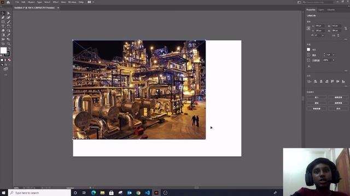
Task: Open Edit Toolbar three-dots button
Action: (5, 75)
